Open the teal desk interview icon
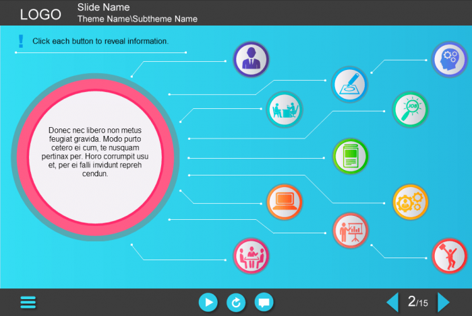This screenshot has width=472, height=316. (284, 110)
